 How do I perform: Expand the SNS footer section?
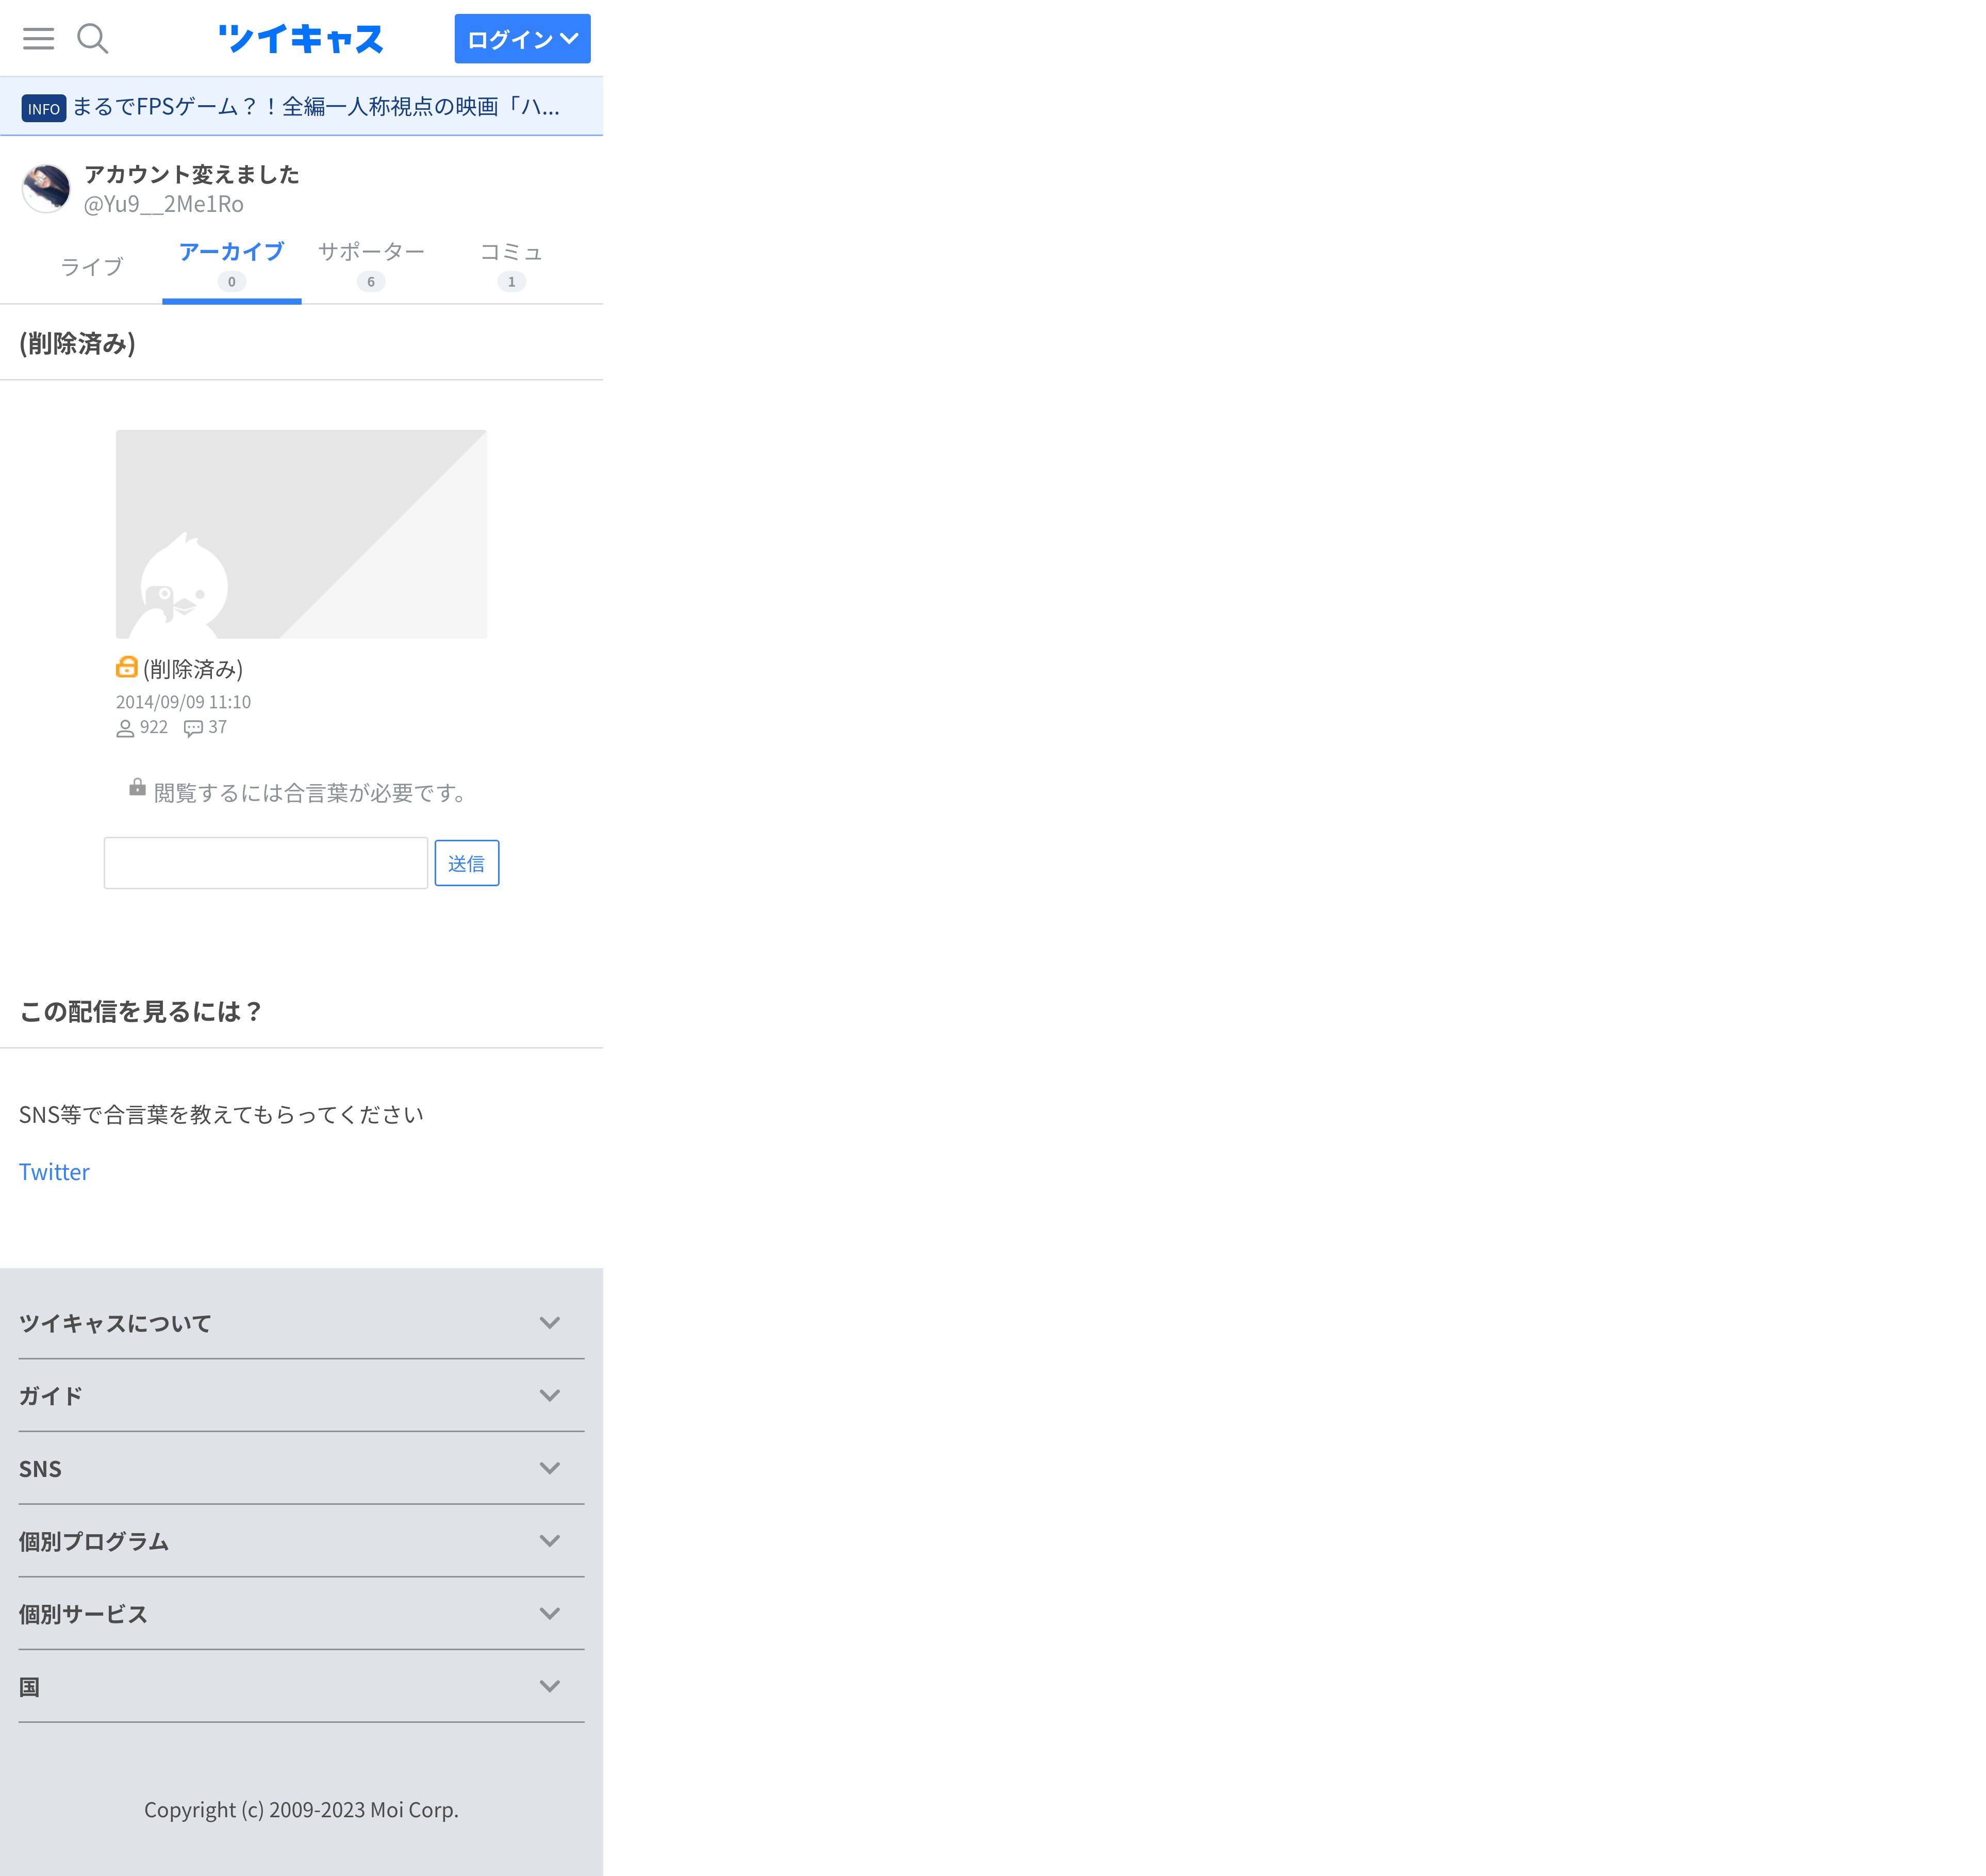click(x=301, y=1469)
